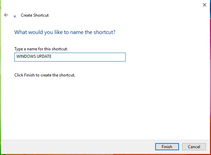Click the Create Shortcut wizard icon

[x=15, y=16]
